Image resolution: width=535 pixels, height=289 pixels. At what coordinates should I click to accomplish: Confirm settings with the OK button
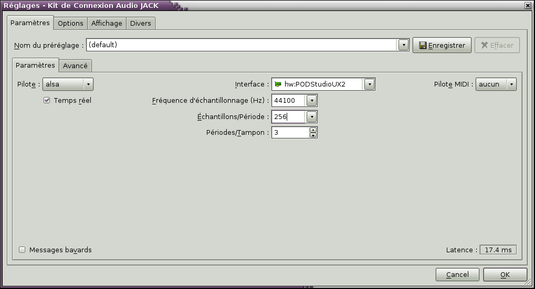(505, 275)
